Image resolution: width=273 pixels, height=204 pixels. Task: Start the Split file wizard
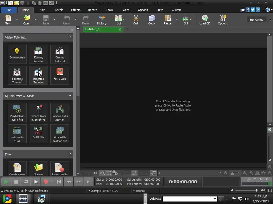[x=38, y=134]
